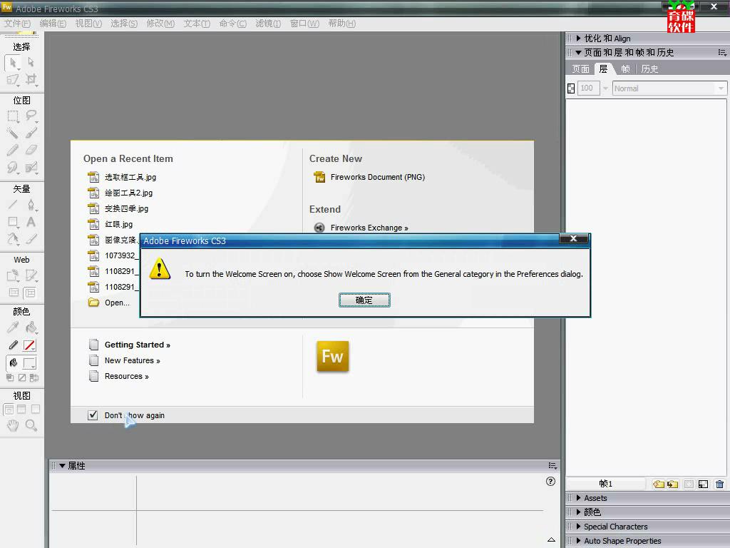730x548 pixels.
Task: Open the Getting Started link
Action: 138,345
